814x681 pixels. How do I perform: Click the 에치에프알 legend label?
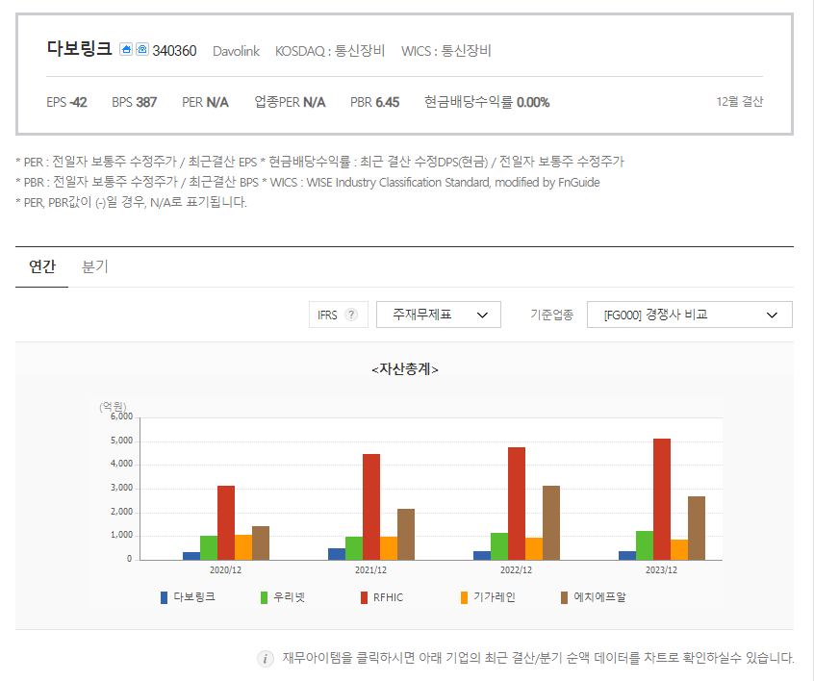click(x=599, y=597)
